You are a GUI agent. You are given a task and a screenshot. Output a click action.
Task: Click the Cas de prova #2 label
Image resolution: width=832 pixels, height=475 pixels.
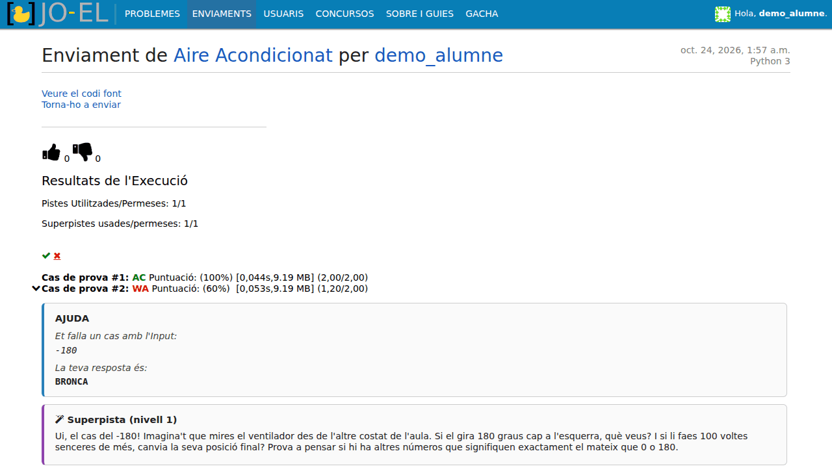click(x=85, y=289)
